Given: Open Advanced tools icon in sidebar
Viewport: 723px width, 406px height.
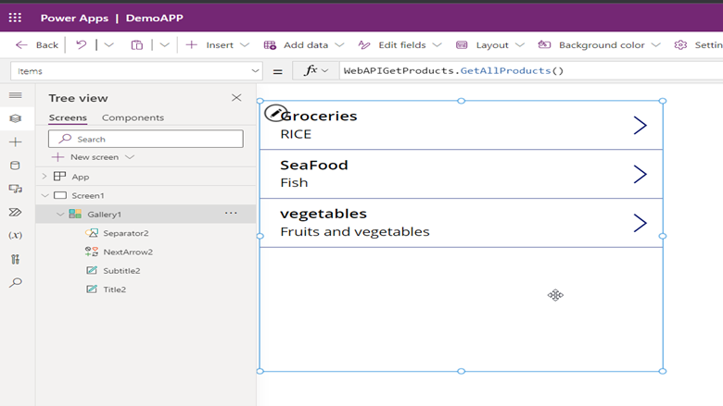Looking at the screenshot, I should [x=15, y=259].
